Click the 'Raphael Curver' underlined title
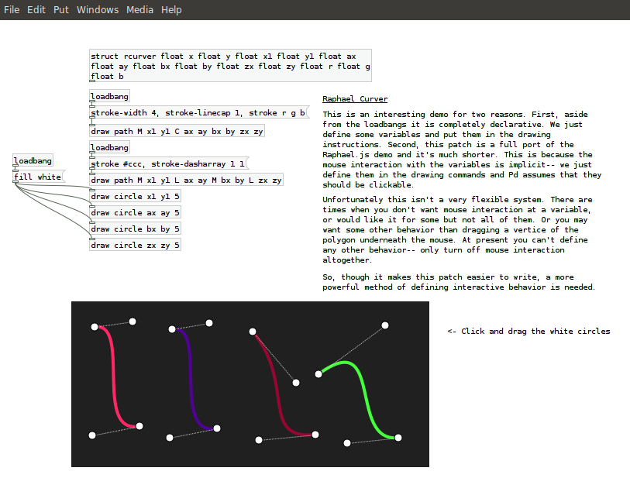 355,99
